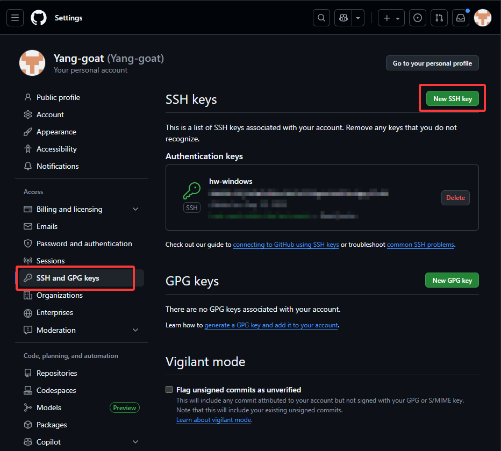Open the hamburger navigation menu
Screen dimensions: 501x451
15,18
